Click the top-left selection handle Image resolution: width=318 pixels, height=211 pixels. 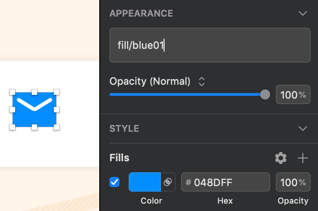click(x=12, y=92)
